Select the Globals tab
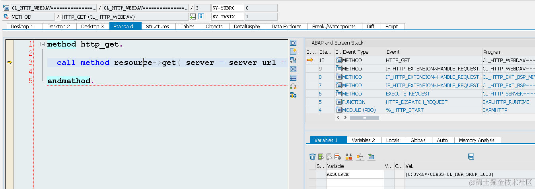Screen dimensions: 535x189 418,140
